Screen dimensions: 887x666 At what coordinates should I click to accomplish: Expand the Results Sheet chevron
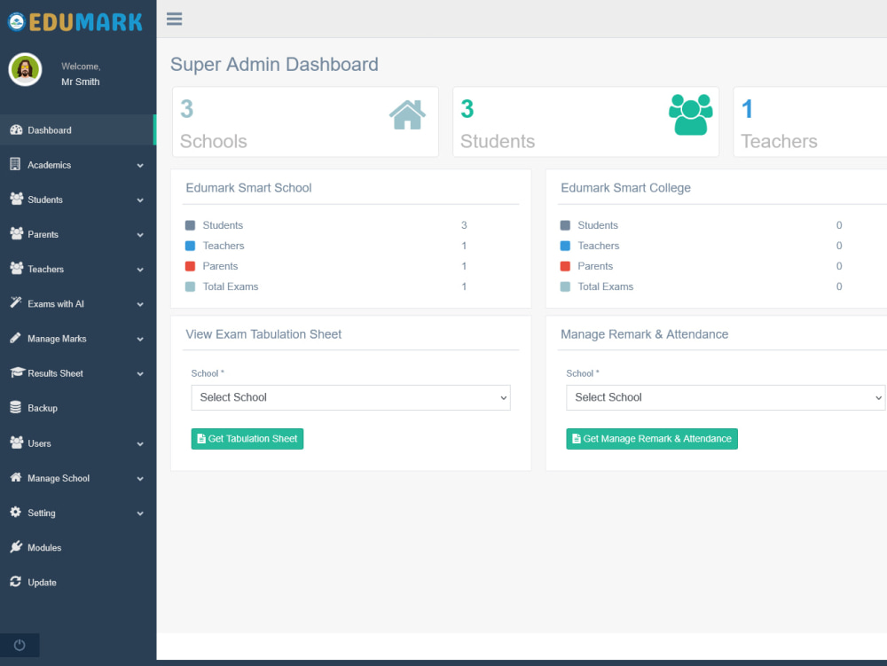(140, 373)
